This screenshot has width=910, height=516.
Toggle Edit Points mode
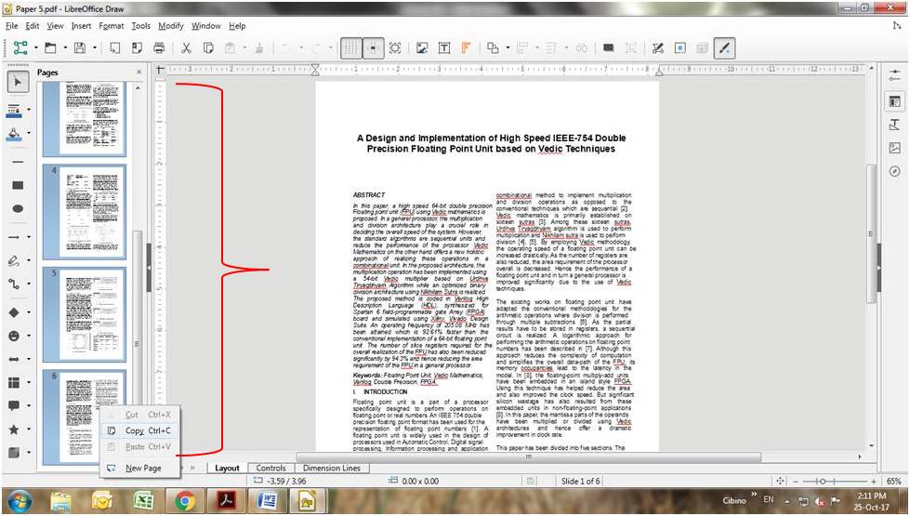tap(657, 48)
